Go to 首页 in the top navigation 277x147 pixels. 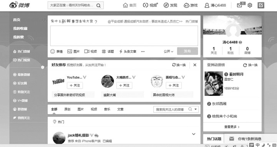point(129,5)
